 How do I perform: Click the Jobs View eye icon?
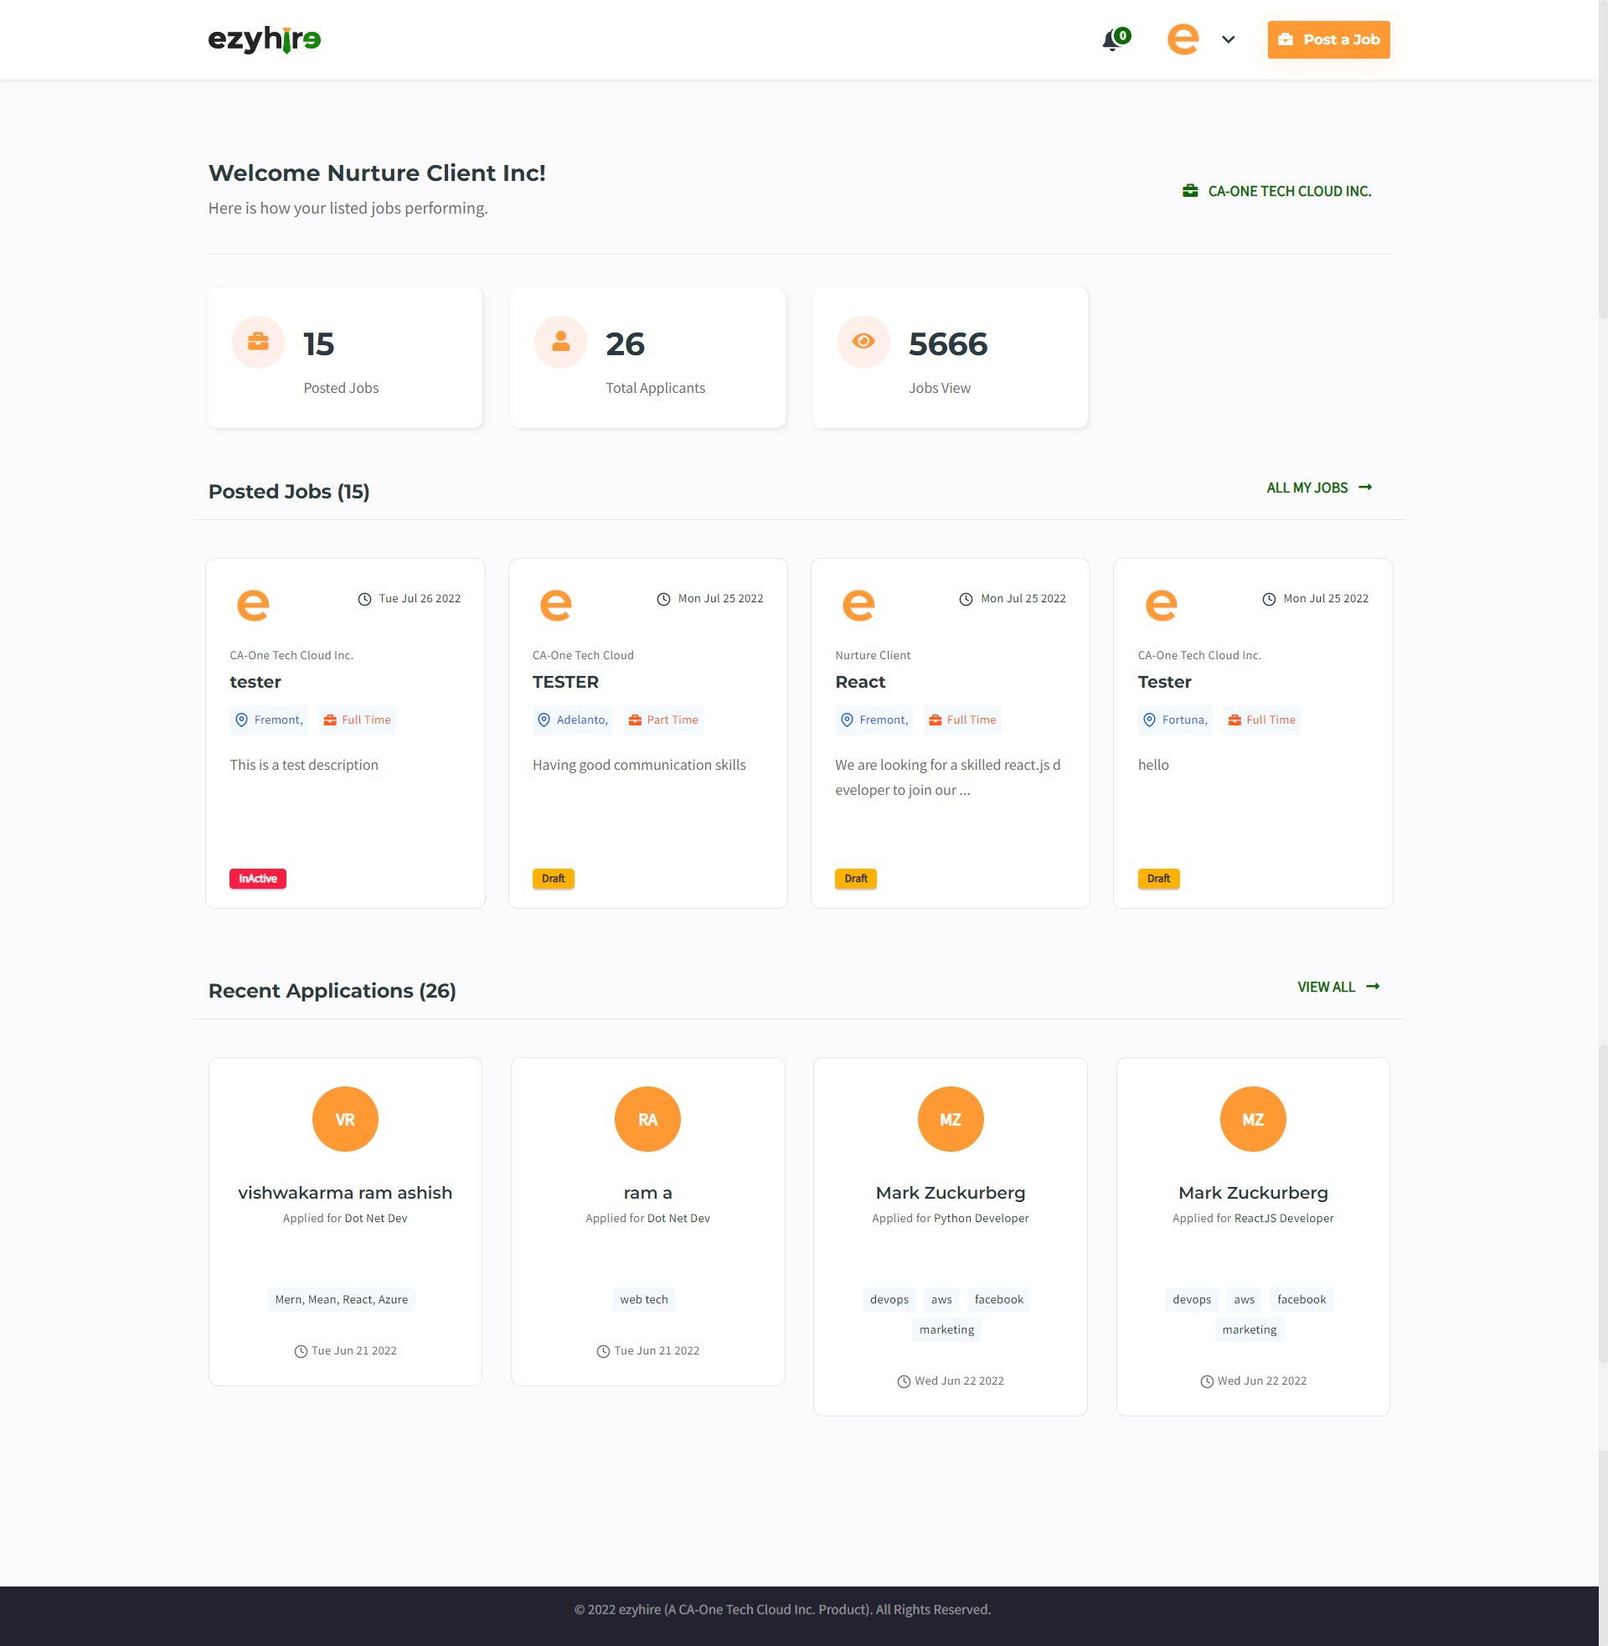(863, 342)
